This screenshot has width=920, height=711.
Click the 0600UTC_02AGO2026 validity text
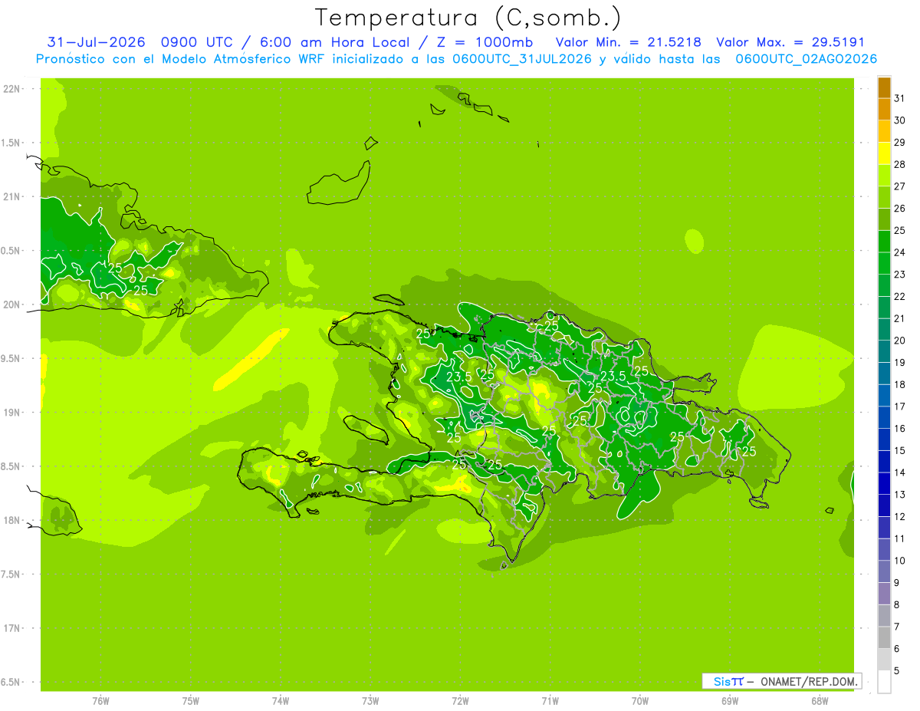pos(806,59)
